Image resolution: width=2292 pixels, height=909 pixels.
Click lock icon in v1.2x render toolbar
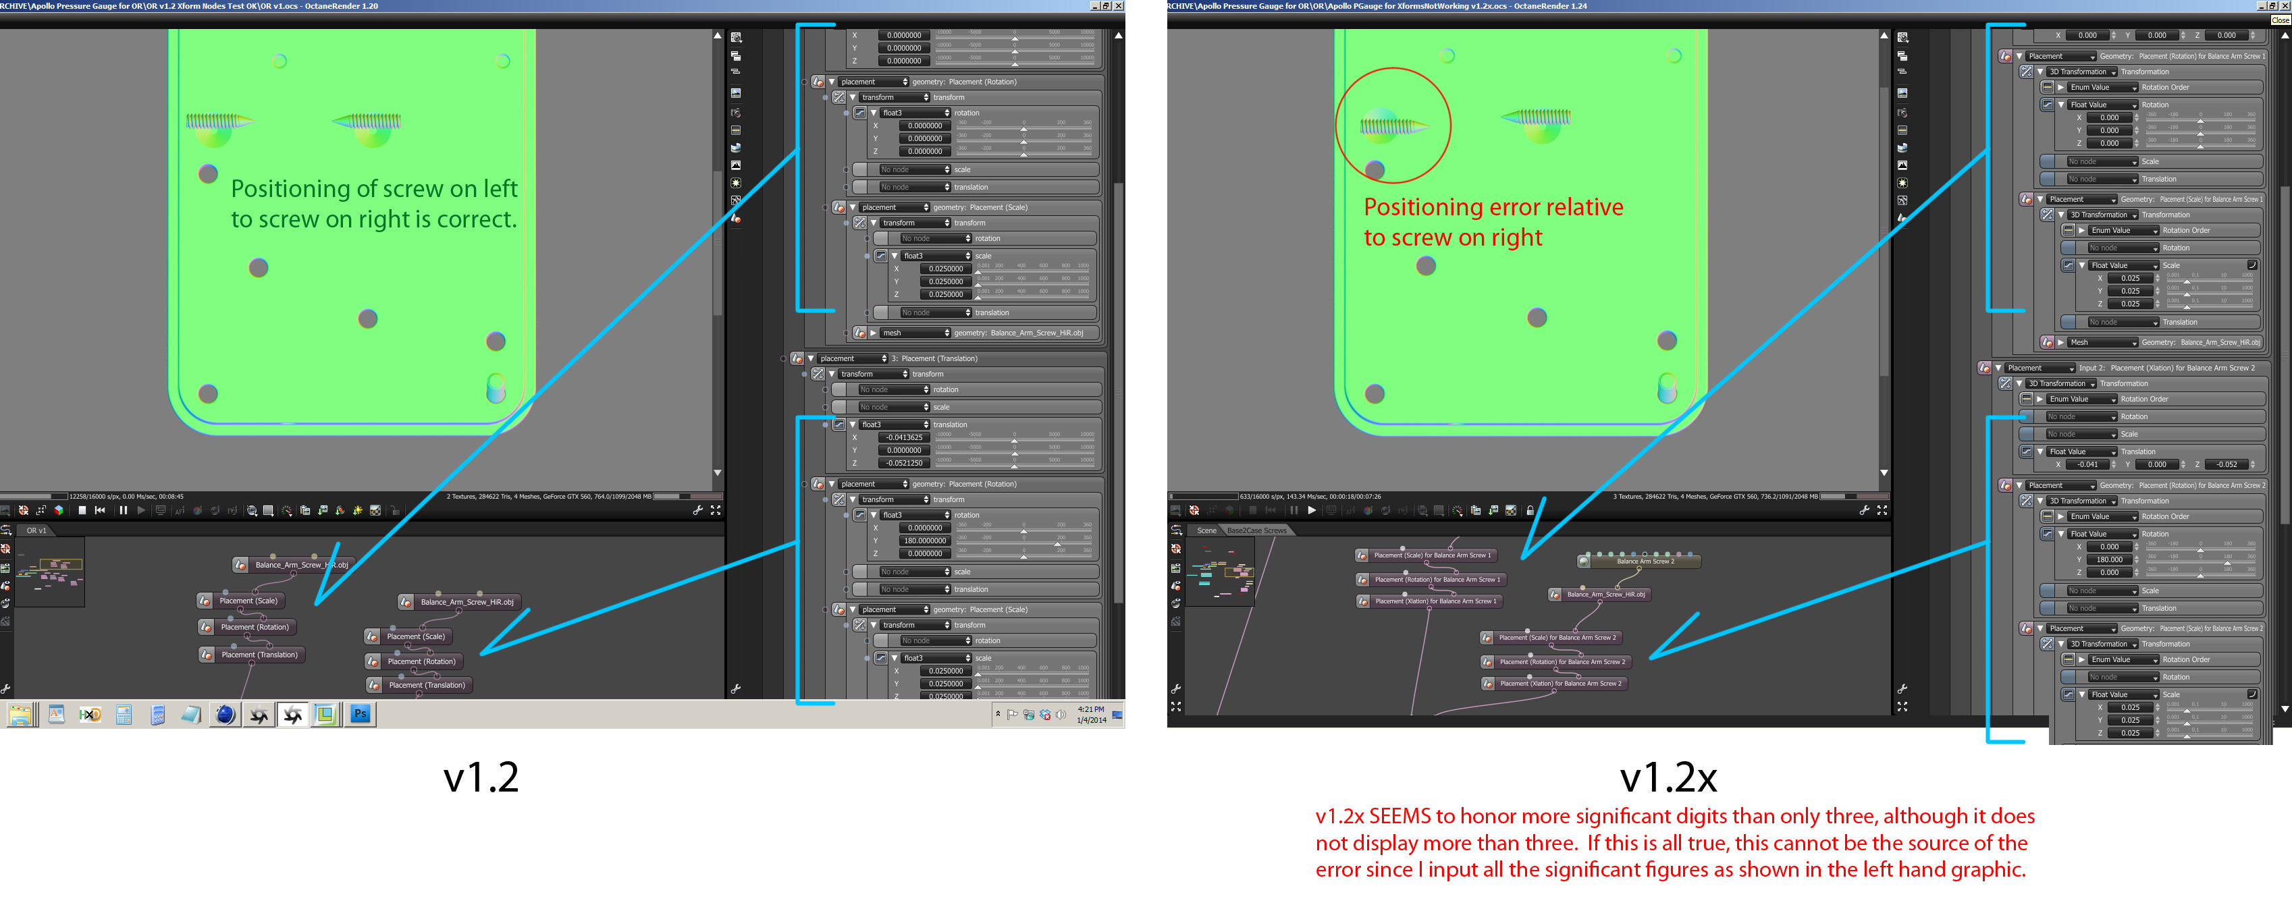pos(1530,511)
